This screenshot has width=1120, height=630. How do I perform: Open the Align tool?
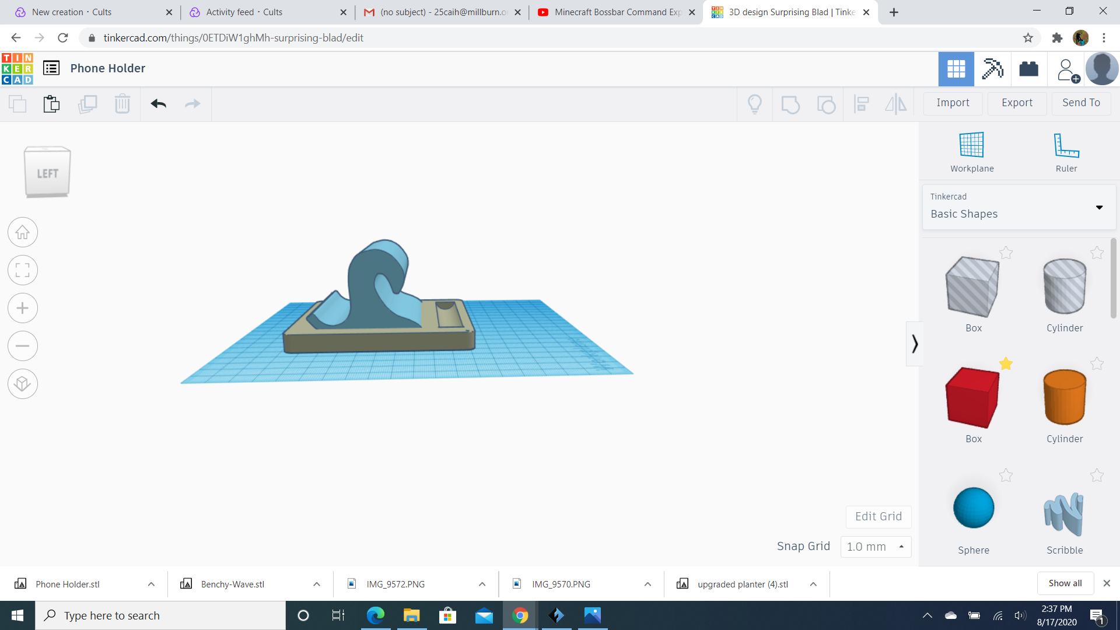tap(862, 104)
